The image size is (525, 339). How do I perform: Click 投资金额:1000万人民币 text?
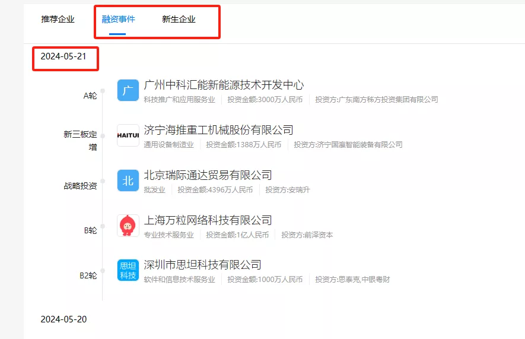[x=265, y=280]
